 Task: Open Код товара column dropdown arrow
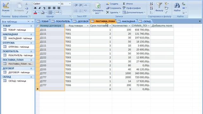[88, 26]
